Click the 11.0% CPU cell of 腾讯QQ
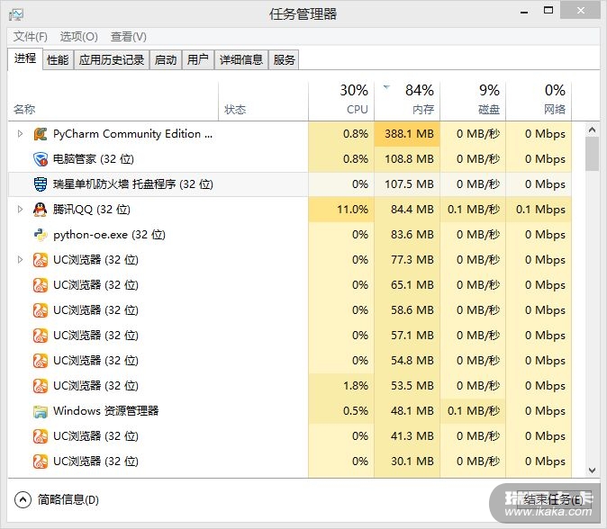Image resolution: width=607 pixels, height=529 pixels. coord(341,210)
